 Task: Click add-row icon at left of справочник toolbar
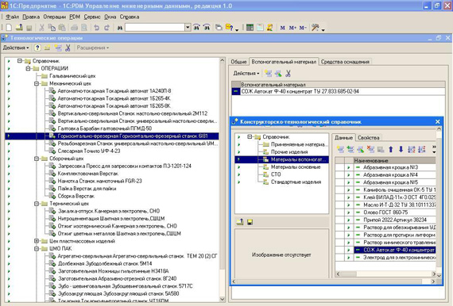340,149
